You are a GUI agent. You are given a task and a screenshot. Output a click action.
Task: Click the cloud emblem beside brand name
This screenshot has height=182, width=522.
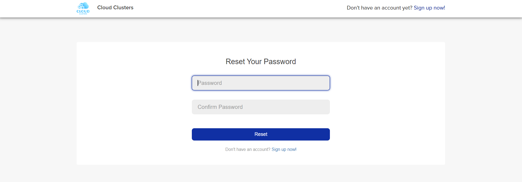click(x=83, y=8)
